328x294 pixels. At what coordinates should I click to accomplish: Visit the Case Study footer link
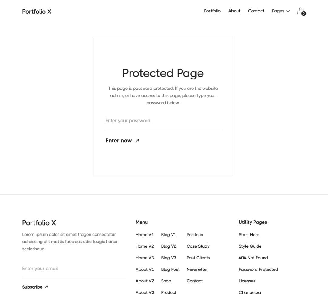(x=198, y=246)
